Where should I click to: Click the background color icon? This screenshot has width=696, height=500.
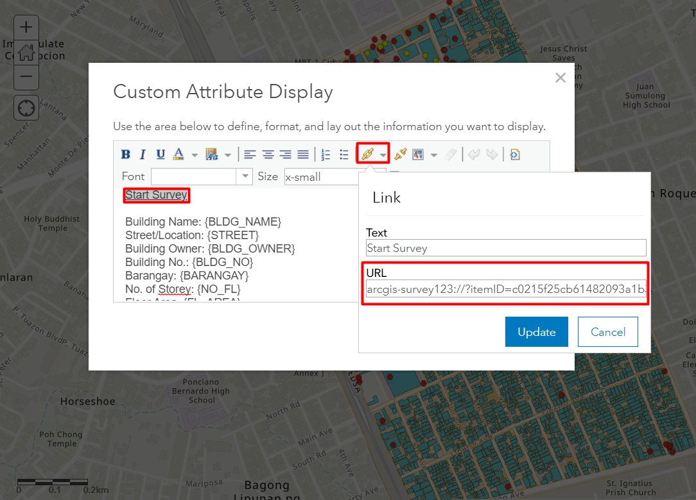212,154
